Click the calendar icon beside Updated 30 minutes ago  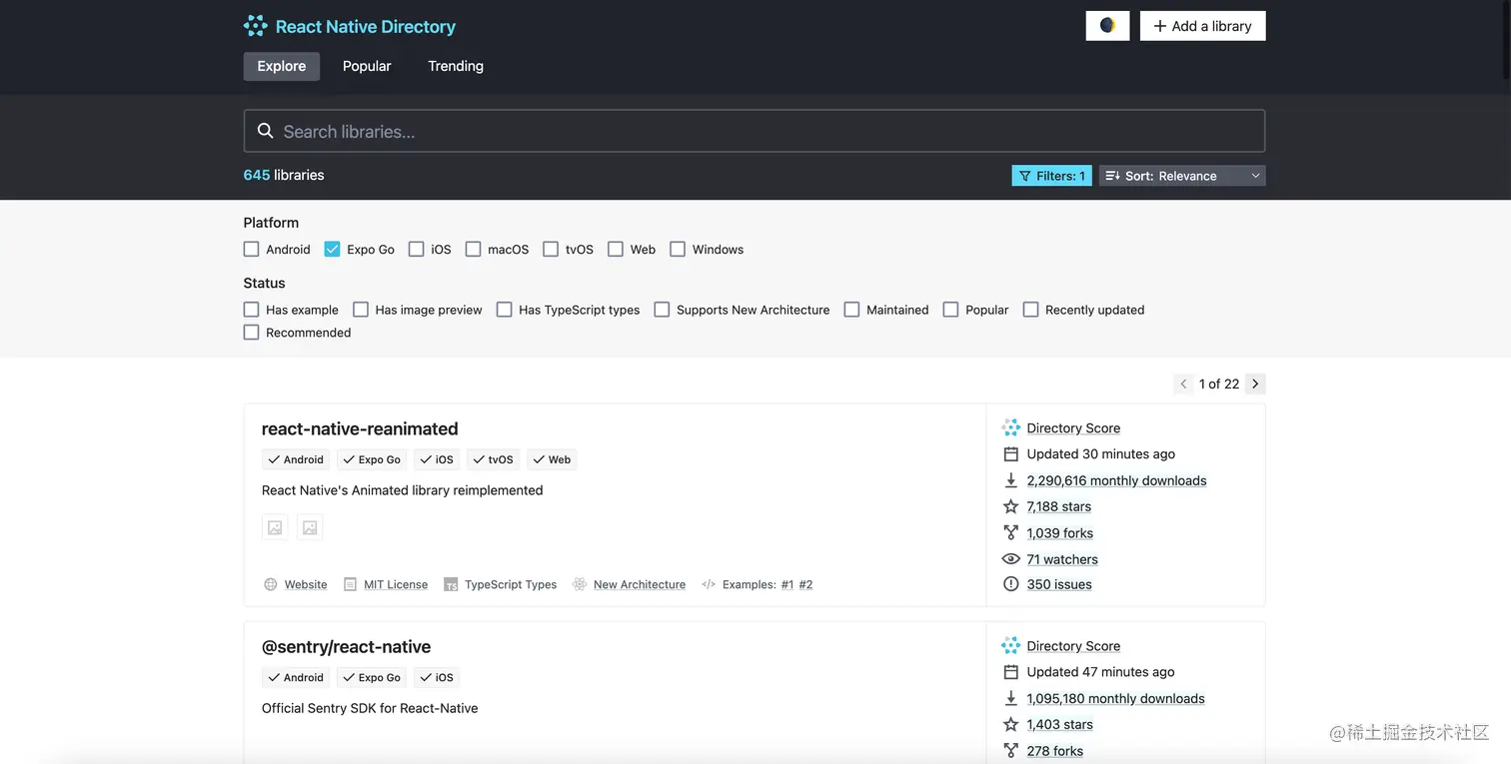click(x=1010, y=454)
